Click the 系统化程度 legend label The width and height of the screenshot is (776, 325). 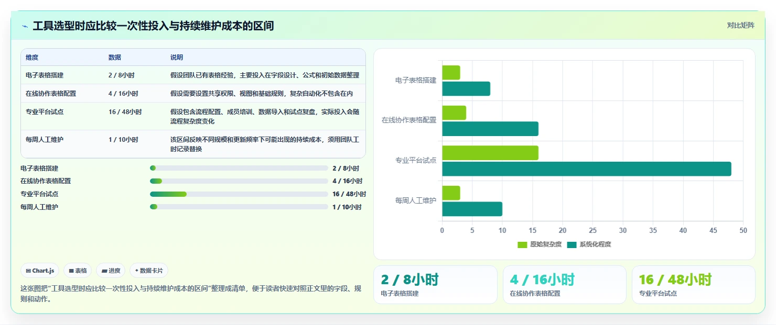click(x=595, y=244)
